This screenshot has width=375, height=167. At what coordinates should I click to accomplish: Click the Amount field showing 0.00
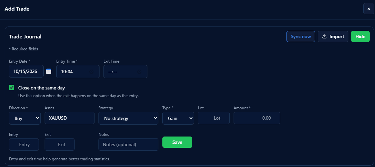tap(257, 118)
